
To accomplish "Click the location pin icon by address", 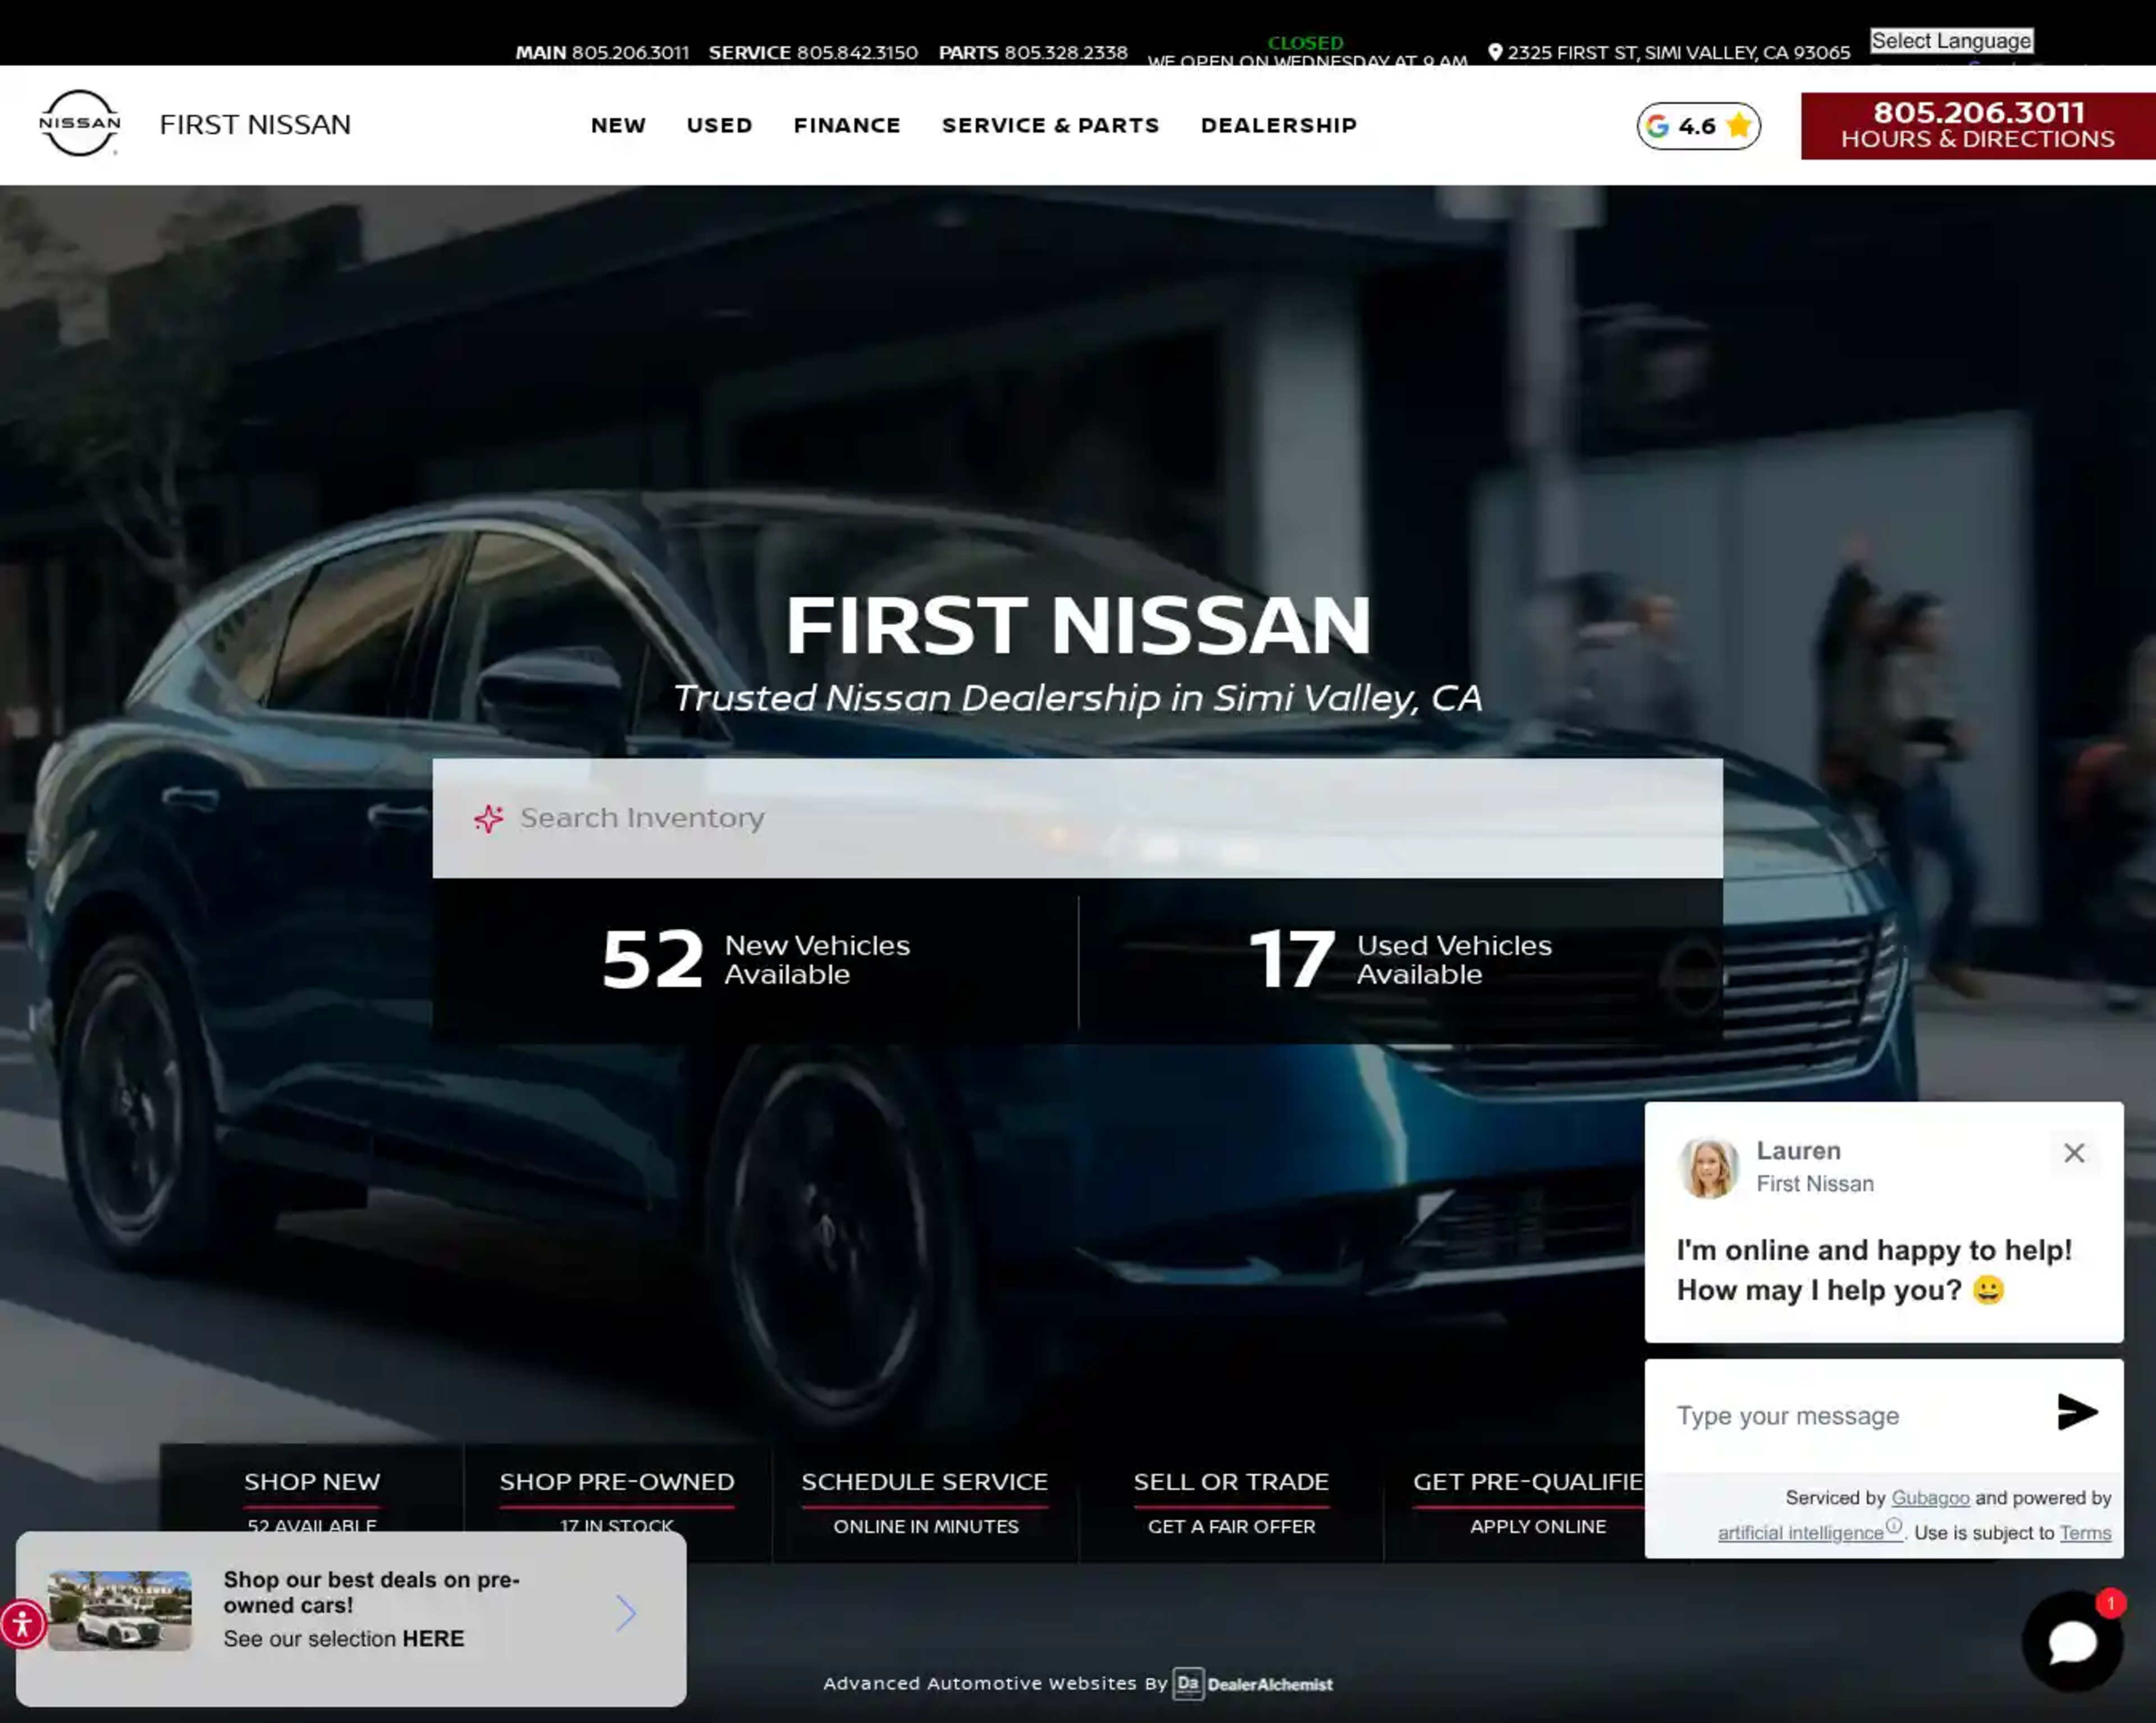I will (x=1495, y=52).
